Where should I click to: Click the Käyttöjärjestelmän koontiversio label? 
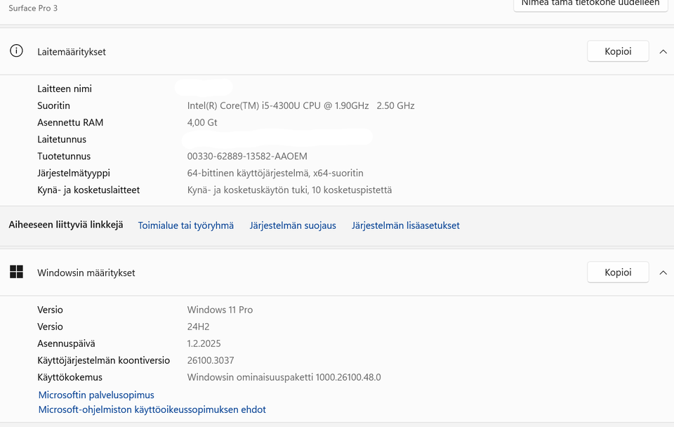104,360
